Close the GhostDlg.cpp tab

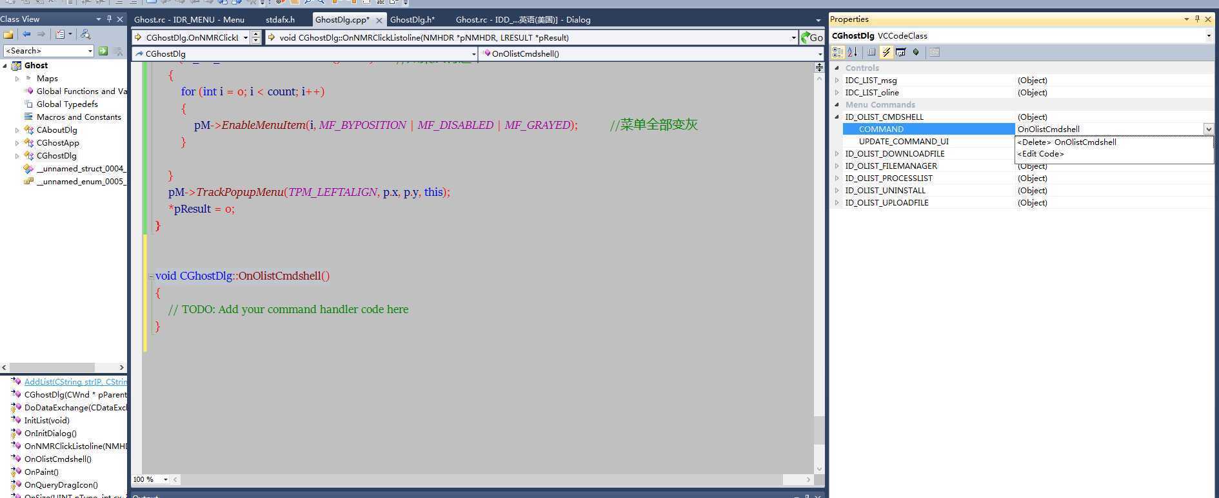[x=381, y=20]
